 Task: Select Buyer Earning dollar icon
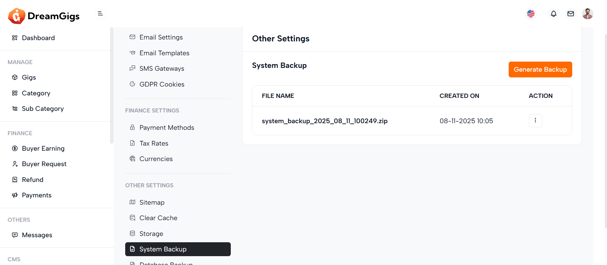(x=15, y=148)
